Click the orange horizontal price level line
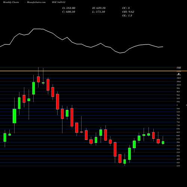The width and height of the screenshot is (187, 187). coord(93,71)
